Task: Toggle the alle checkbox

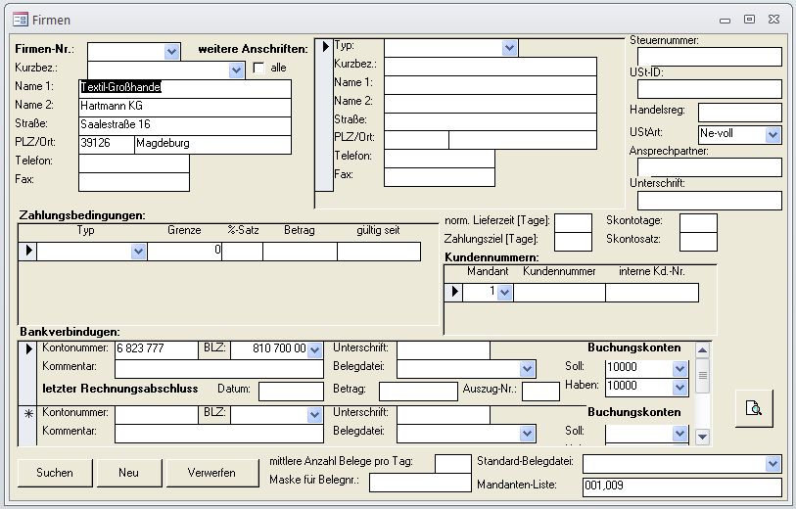Action: 258,68
